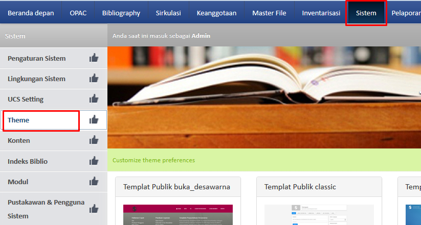Click thumbs-up icon beside Konten
The height and width of the screenshot is (225, 421).
point(94,140)
